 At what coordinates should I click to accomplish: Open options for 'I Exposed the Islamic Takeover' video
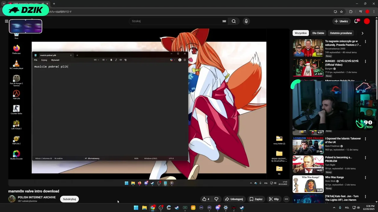click(x=365, y=139)
